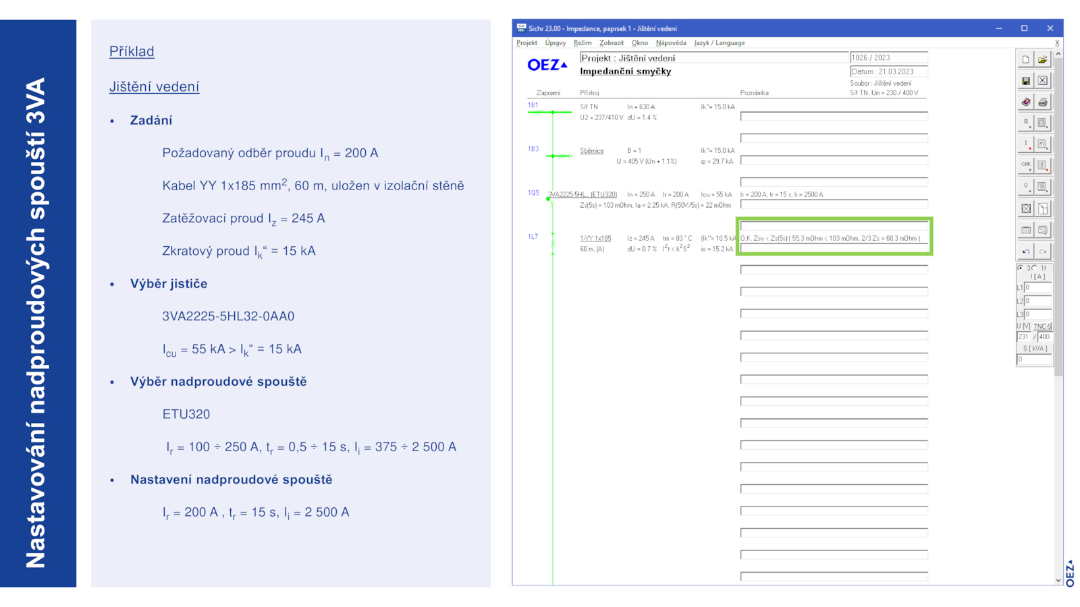Click the Undo arrow icon
This screenshot has height=607, width=1080.
1025,252
